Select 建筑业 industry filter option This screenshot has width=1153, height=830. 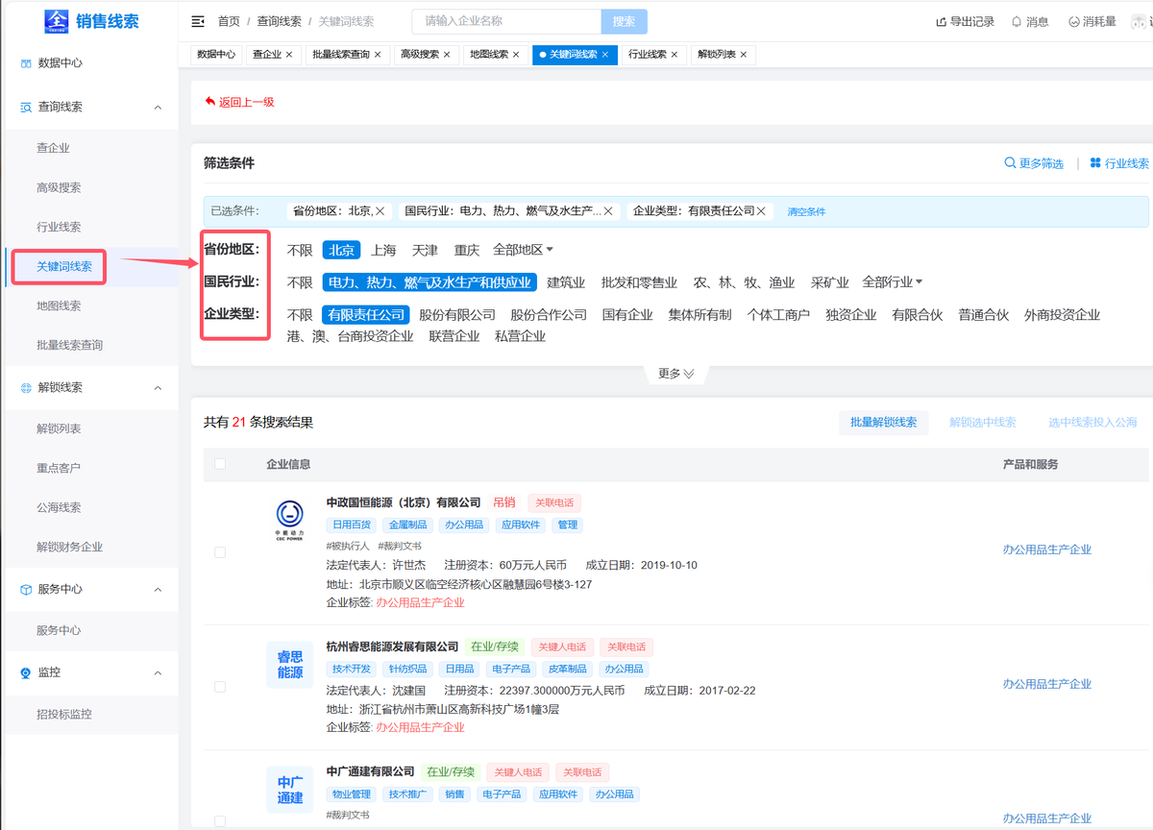coord(566,282)
